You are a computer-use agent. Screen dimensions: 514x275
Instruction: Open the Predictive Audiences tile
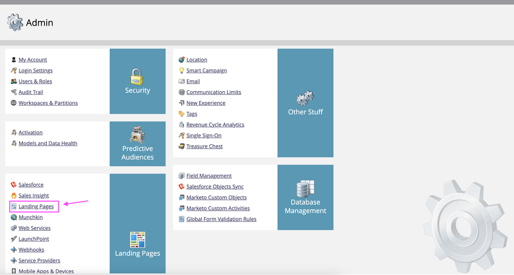coord(137,144)
